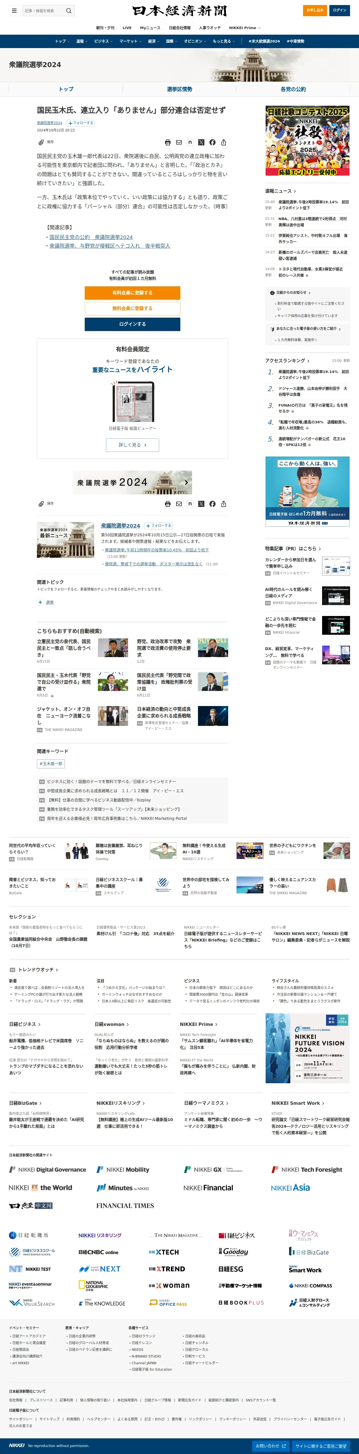Open National Geographic logo in footer

[x=93, y=1285]
